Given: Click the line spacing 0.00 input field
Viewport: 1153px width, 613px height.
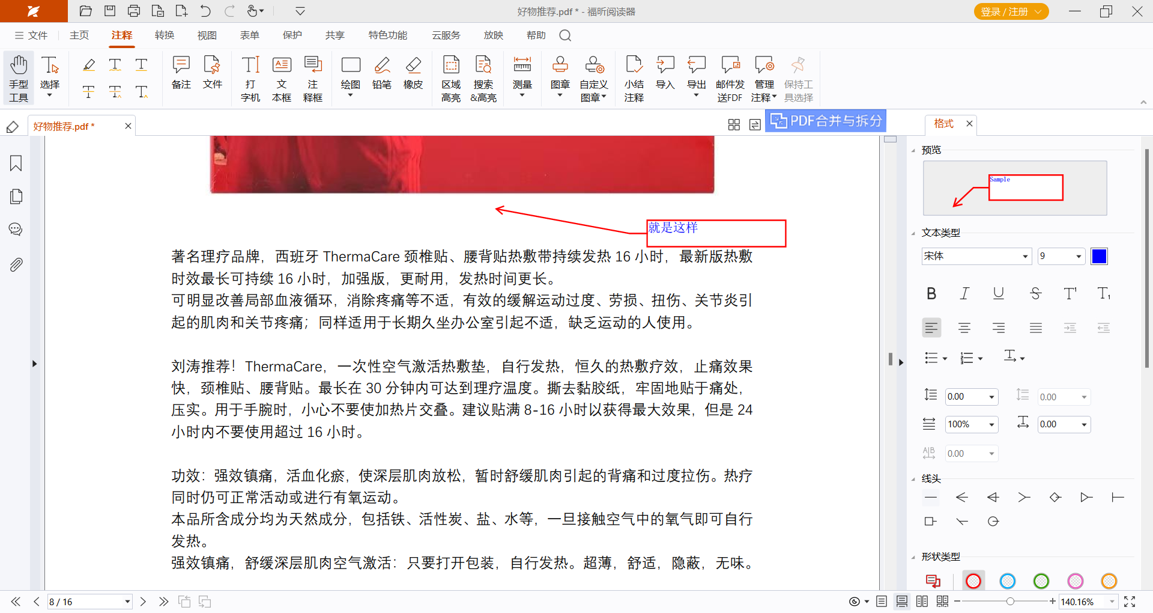Looking at the screenshot, I should (971, 397).
